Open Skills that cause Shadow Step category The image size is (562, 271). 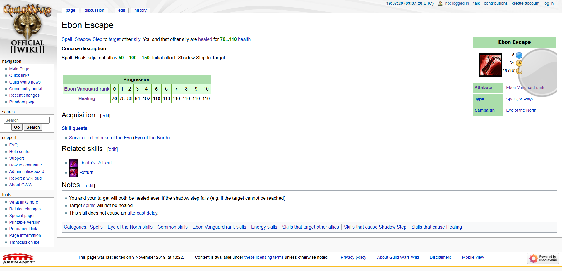375,227
